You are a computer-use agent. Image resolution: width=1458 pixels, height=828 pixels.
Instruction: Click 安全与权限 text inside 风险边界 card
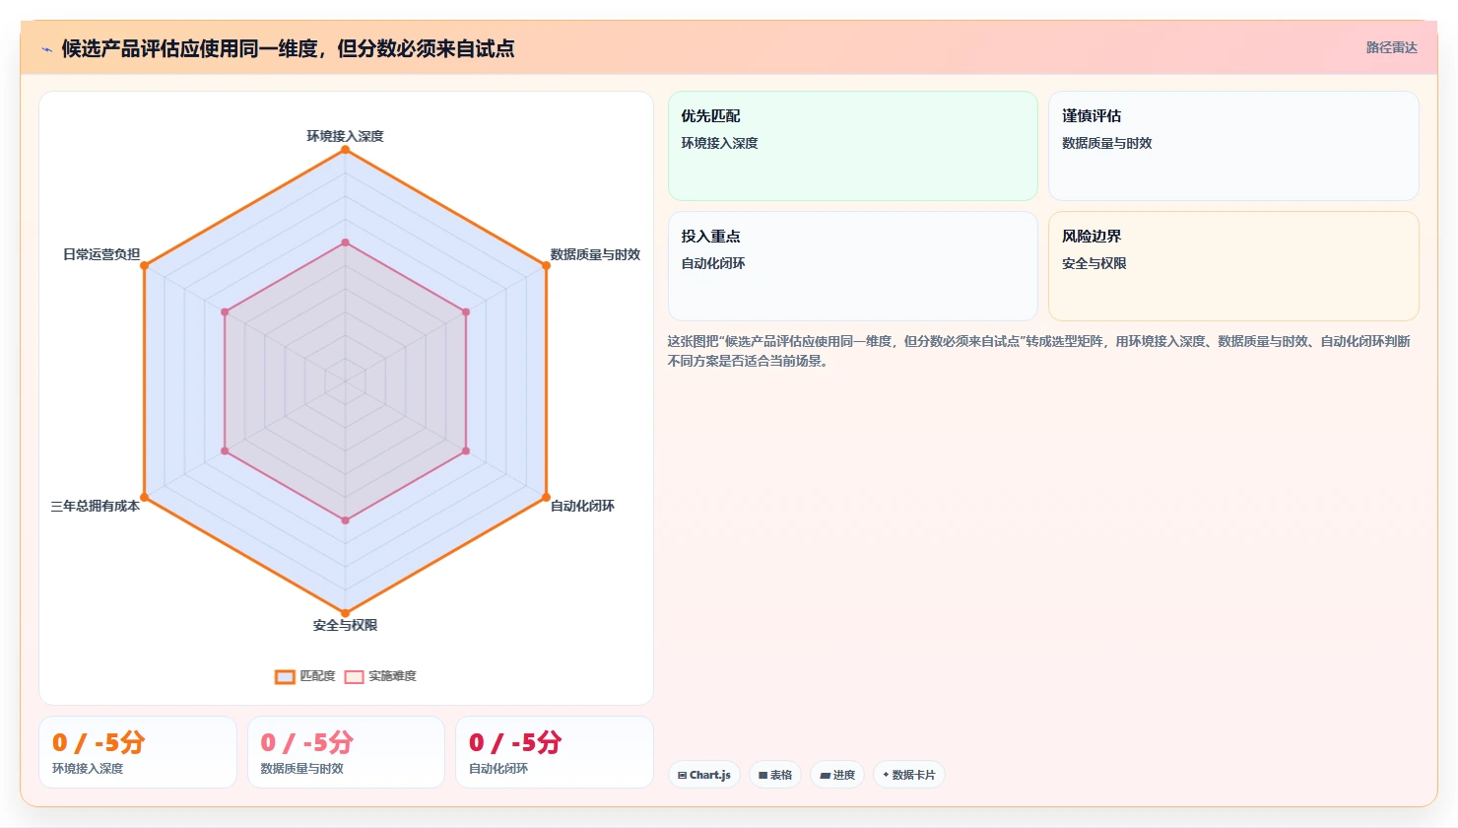[1094, 263]
